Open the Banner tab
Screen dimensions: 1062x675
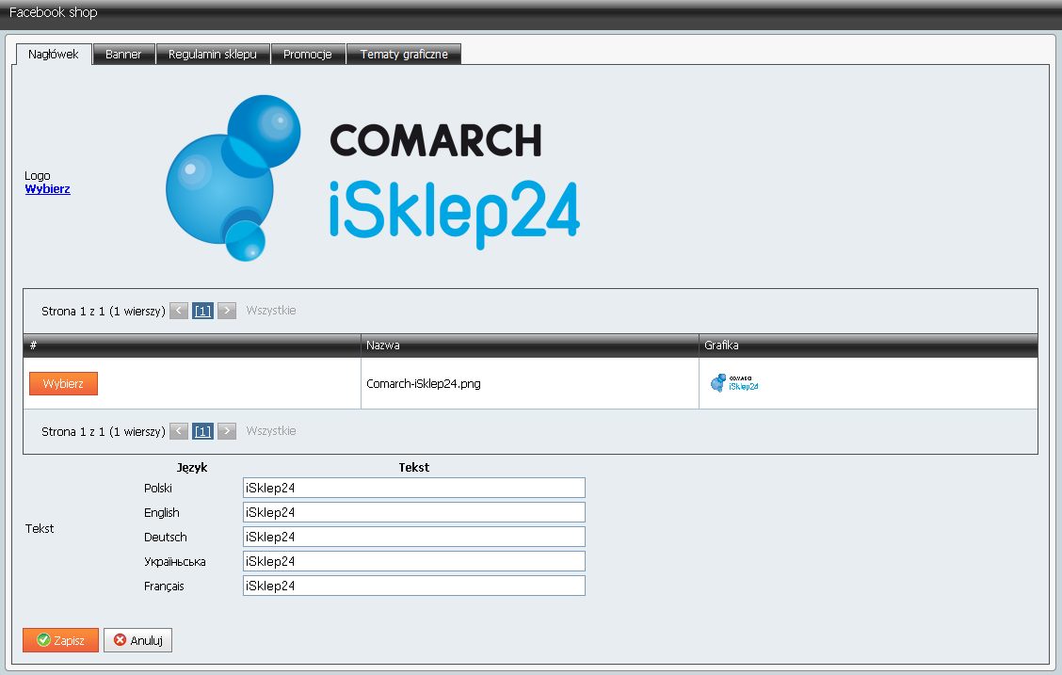[123, 55]
